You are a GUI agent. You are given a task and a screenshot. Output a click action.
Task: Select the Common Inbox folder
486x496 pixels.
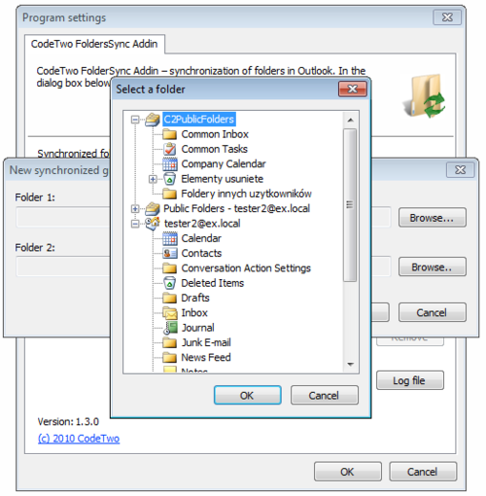(x=215, y=134)
